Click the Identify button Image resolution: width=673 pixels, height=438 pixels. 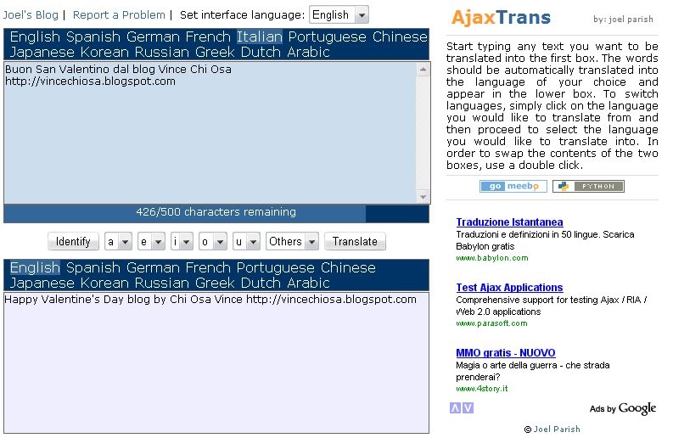pyautogui.click(x=73, y=242)
